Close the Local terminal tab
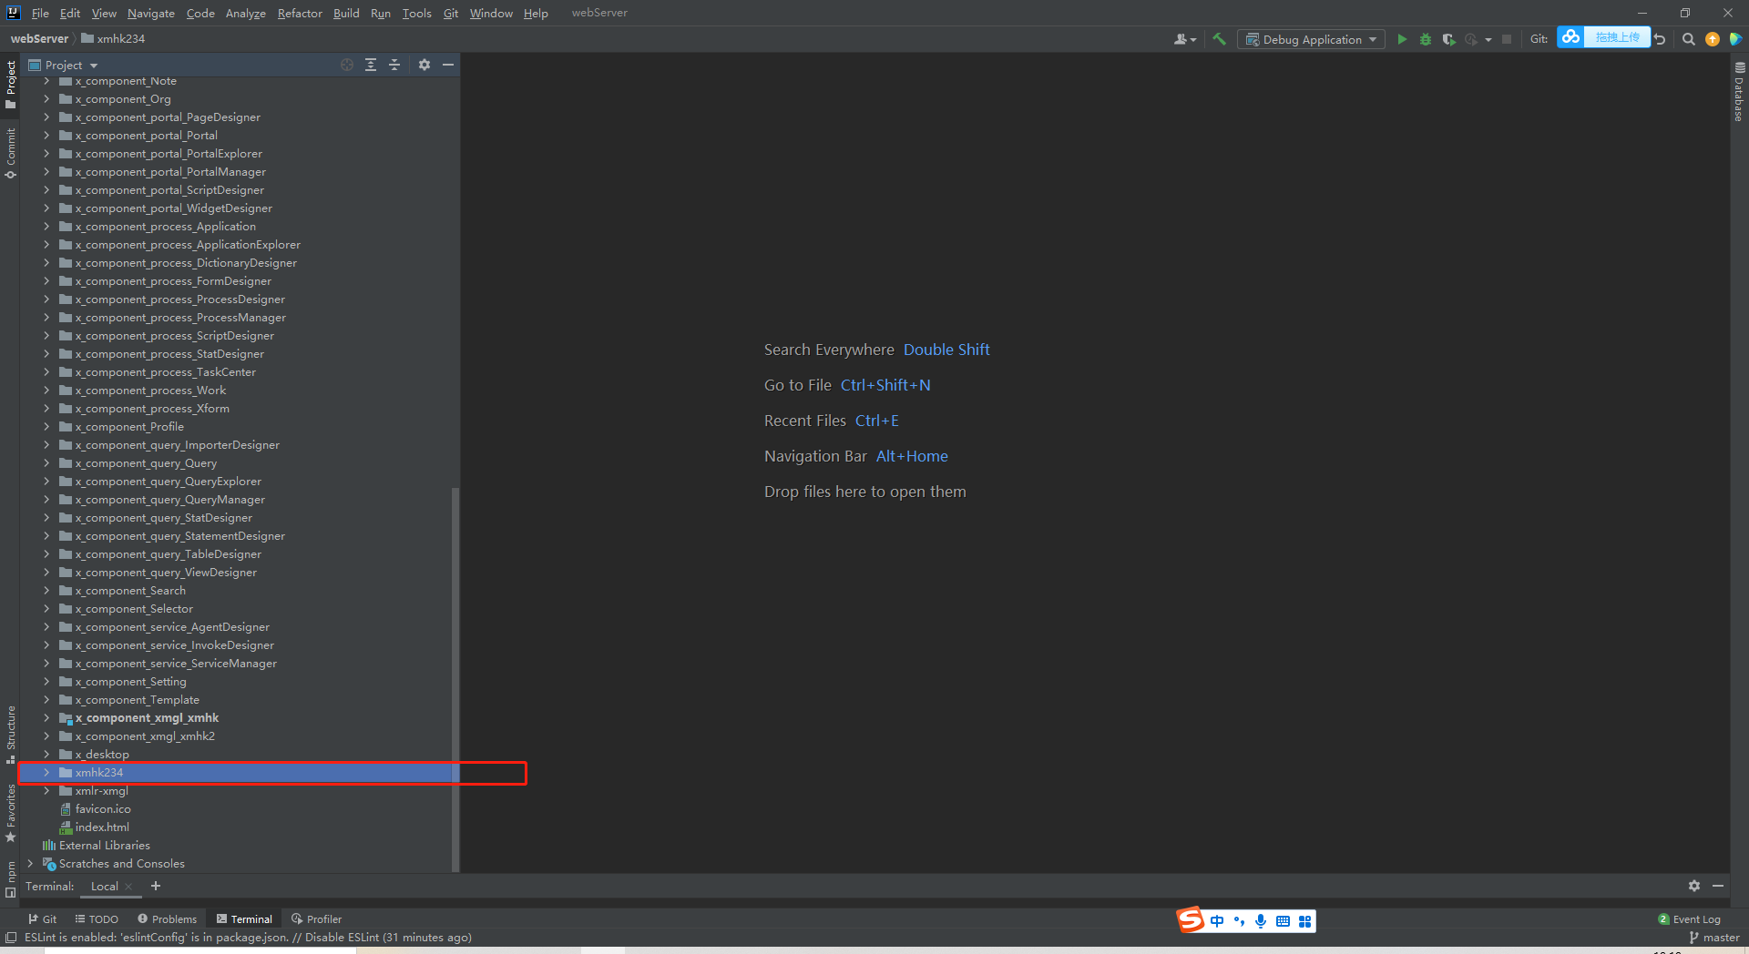This screenshot has height=954, width=1749. tap(128, 887)
